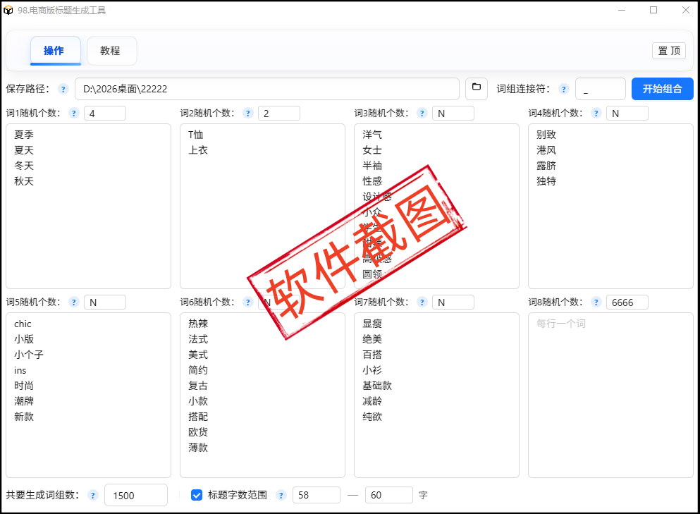Click help icon beside 词8随机个数
The height and width of the screenshot is (514, 700).
[x=596, y=302]
